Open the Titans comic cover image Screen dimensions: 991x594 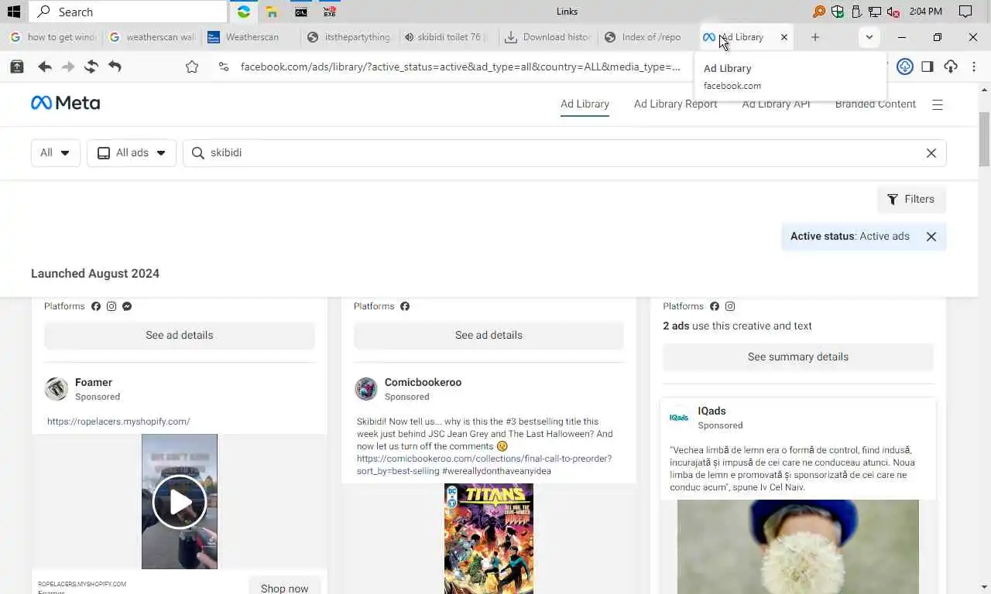[489, 538]
